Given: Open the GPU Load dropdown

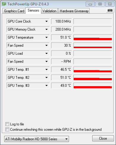Looking at the screenshot, I should tap(46, 53).
